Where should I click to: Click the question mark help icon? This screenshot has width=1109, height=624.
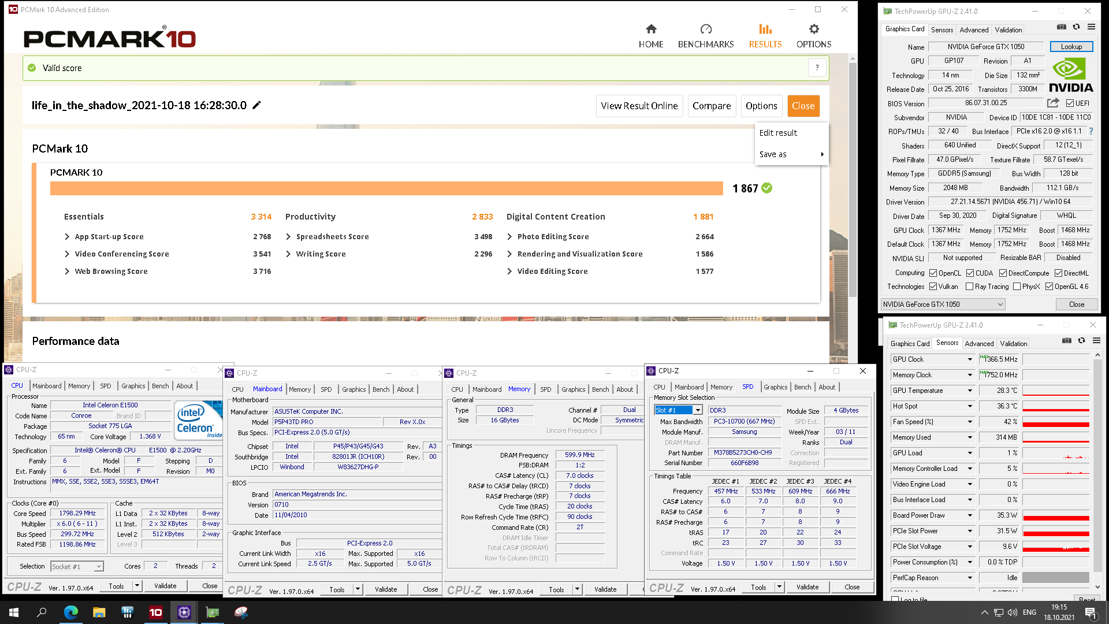click(x=817, y=68)
